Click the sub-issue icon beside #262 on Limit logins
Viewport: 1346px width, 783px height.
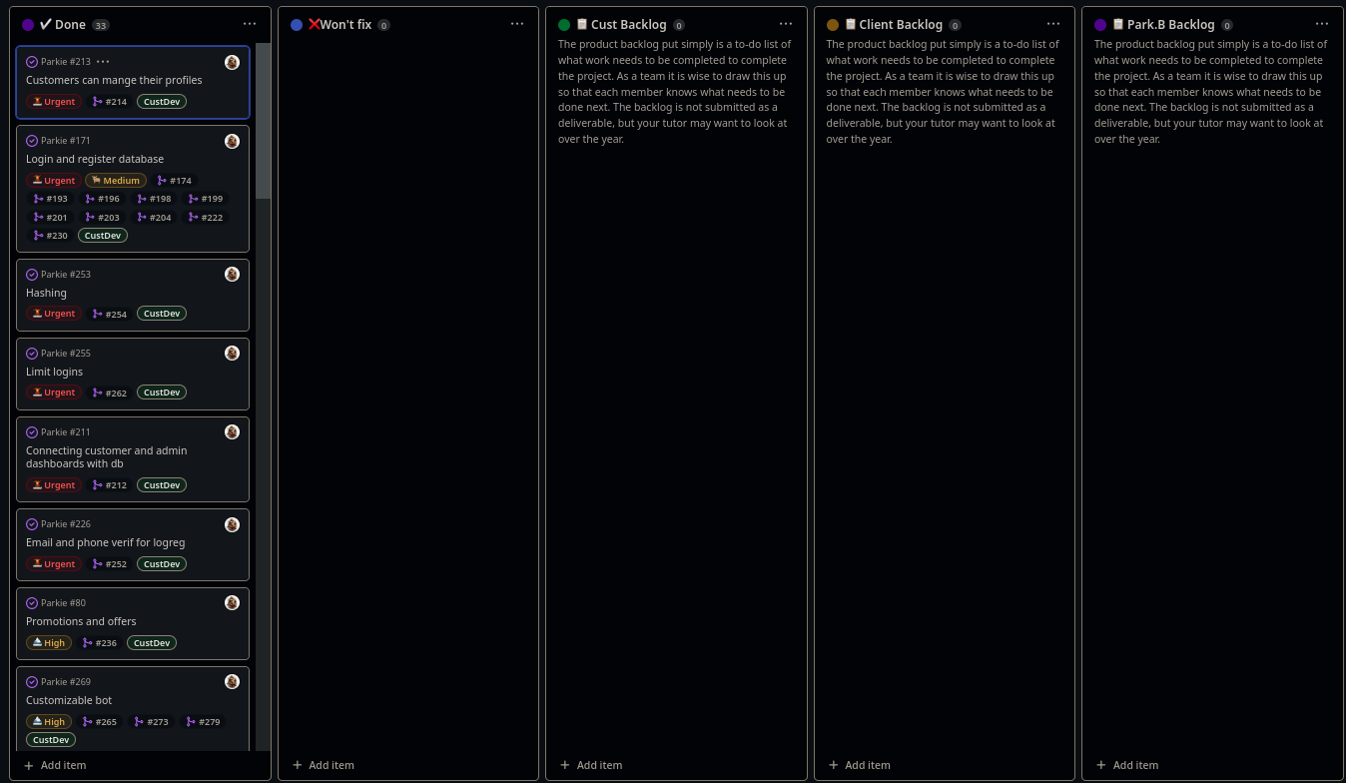(99, 391)
